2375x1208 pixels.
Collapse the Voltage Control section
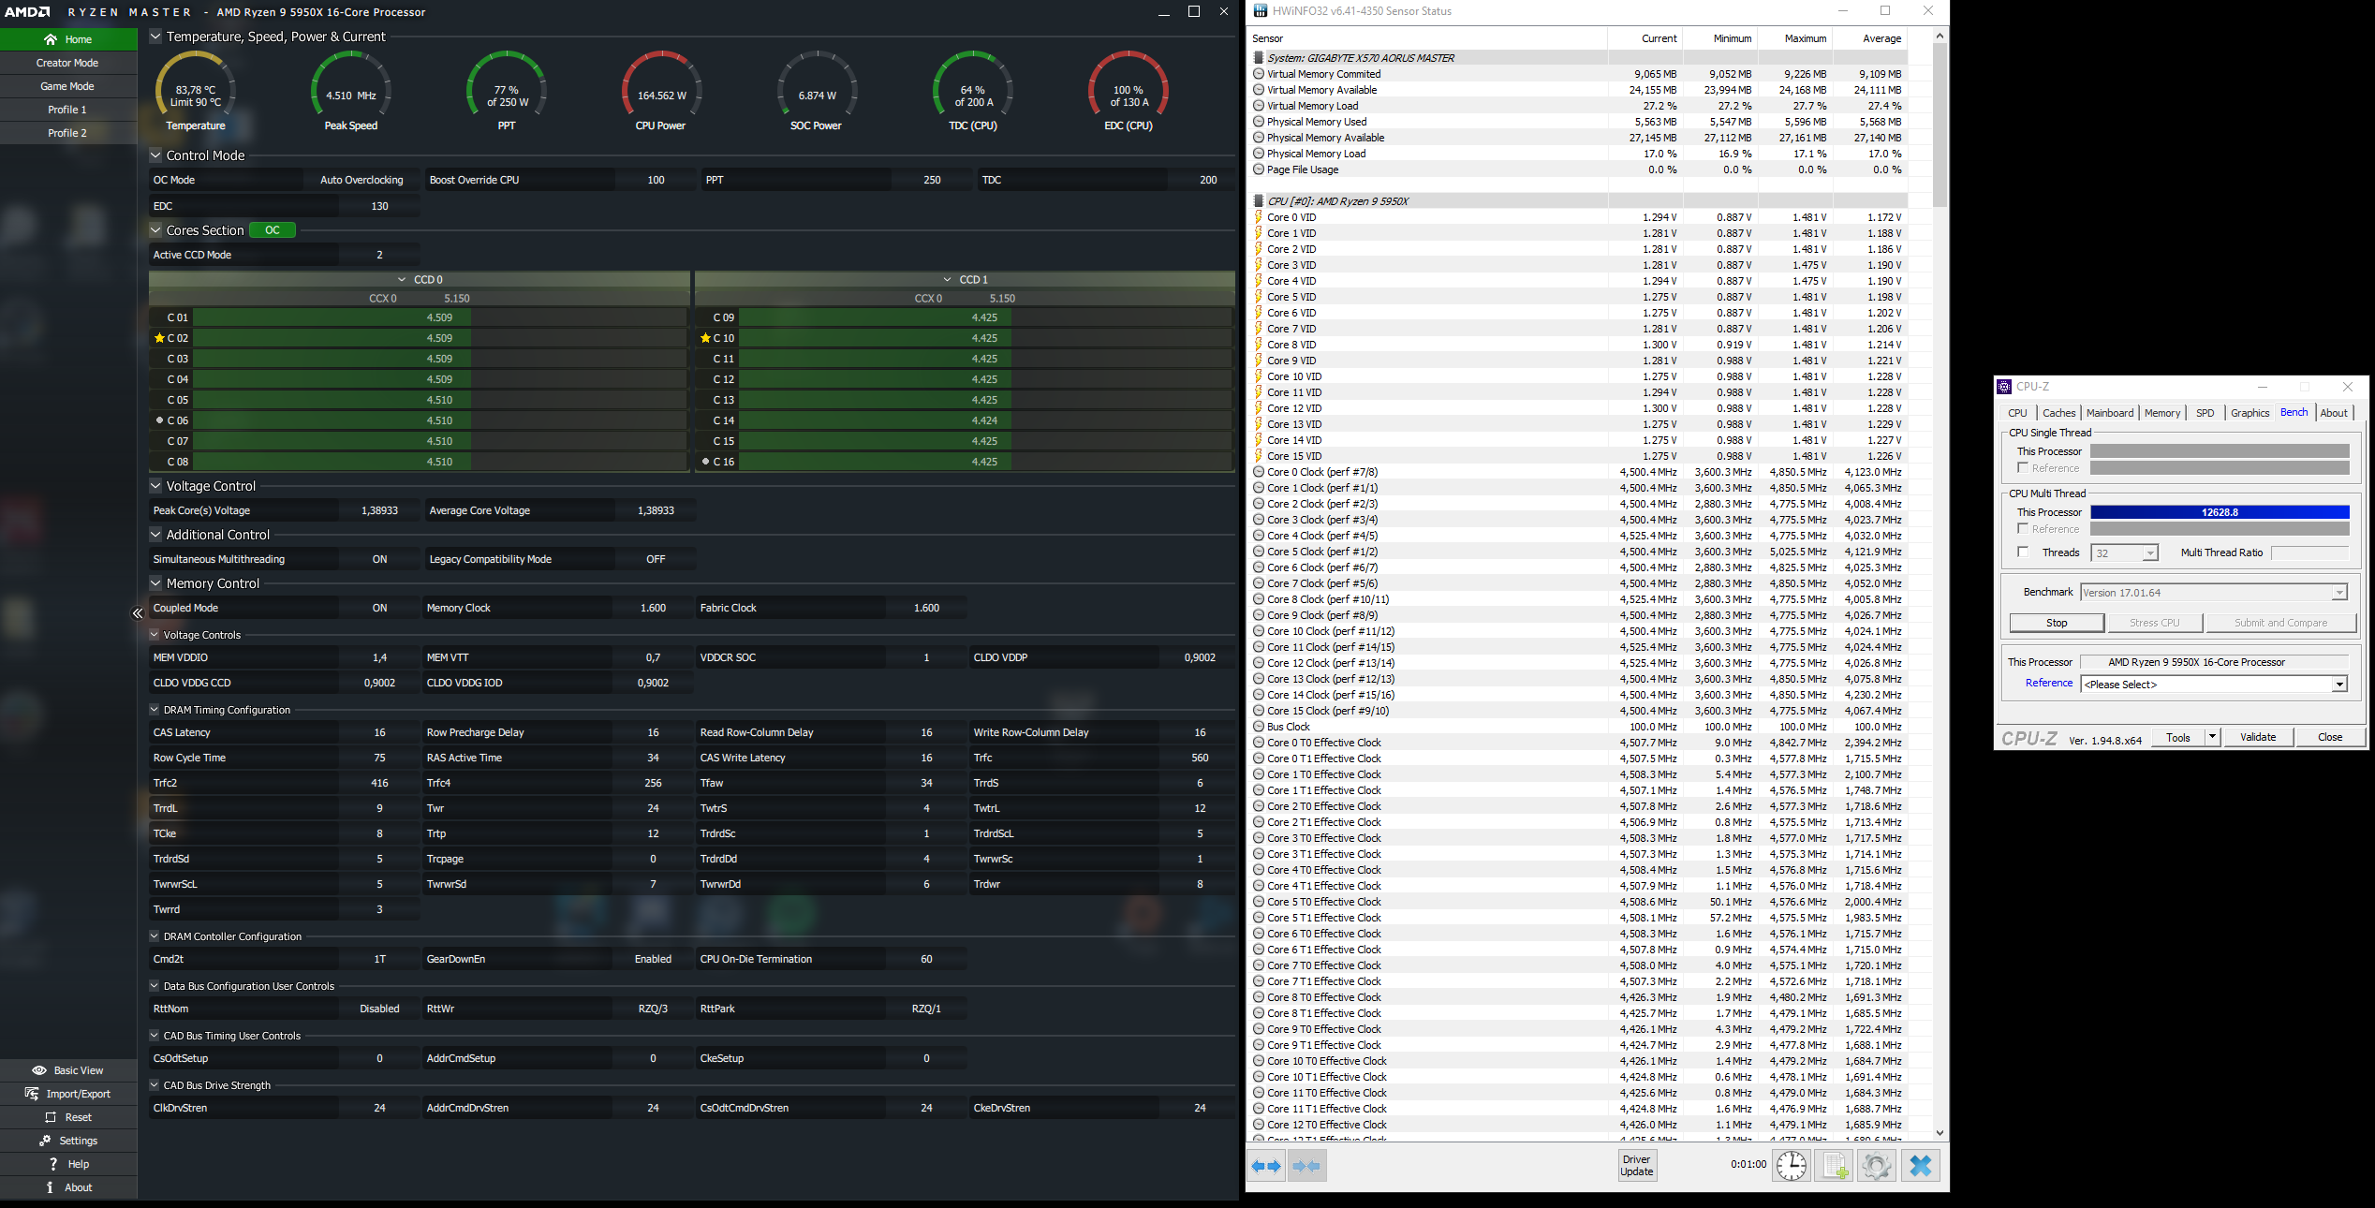155,486
